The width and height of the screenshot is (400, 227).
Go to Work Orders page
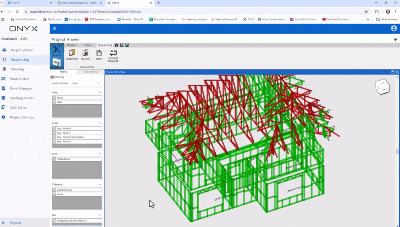point(20,79)
